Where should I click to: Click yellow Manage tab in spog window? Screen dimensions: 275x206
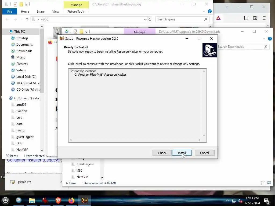click(76, 5)
